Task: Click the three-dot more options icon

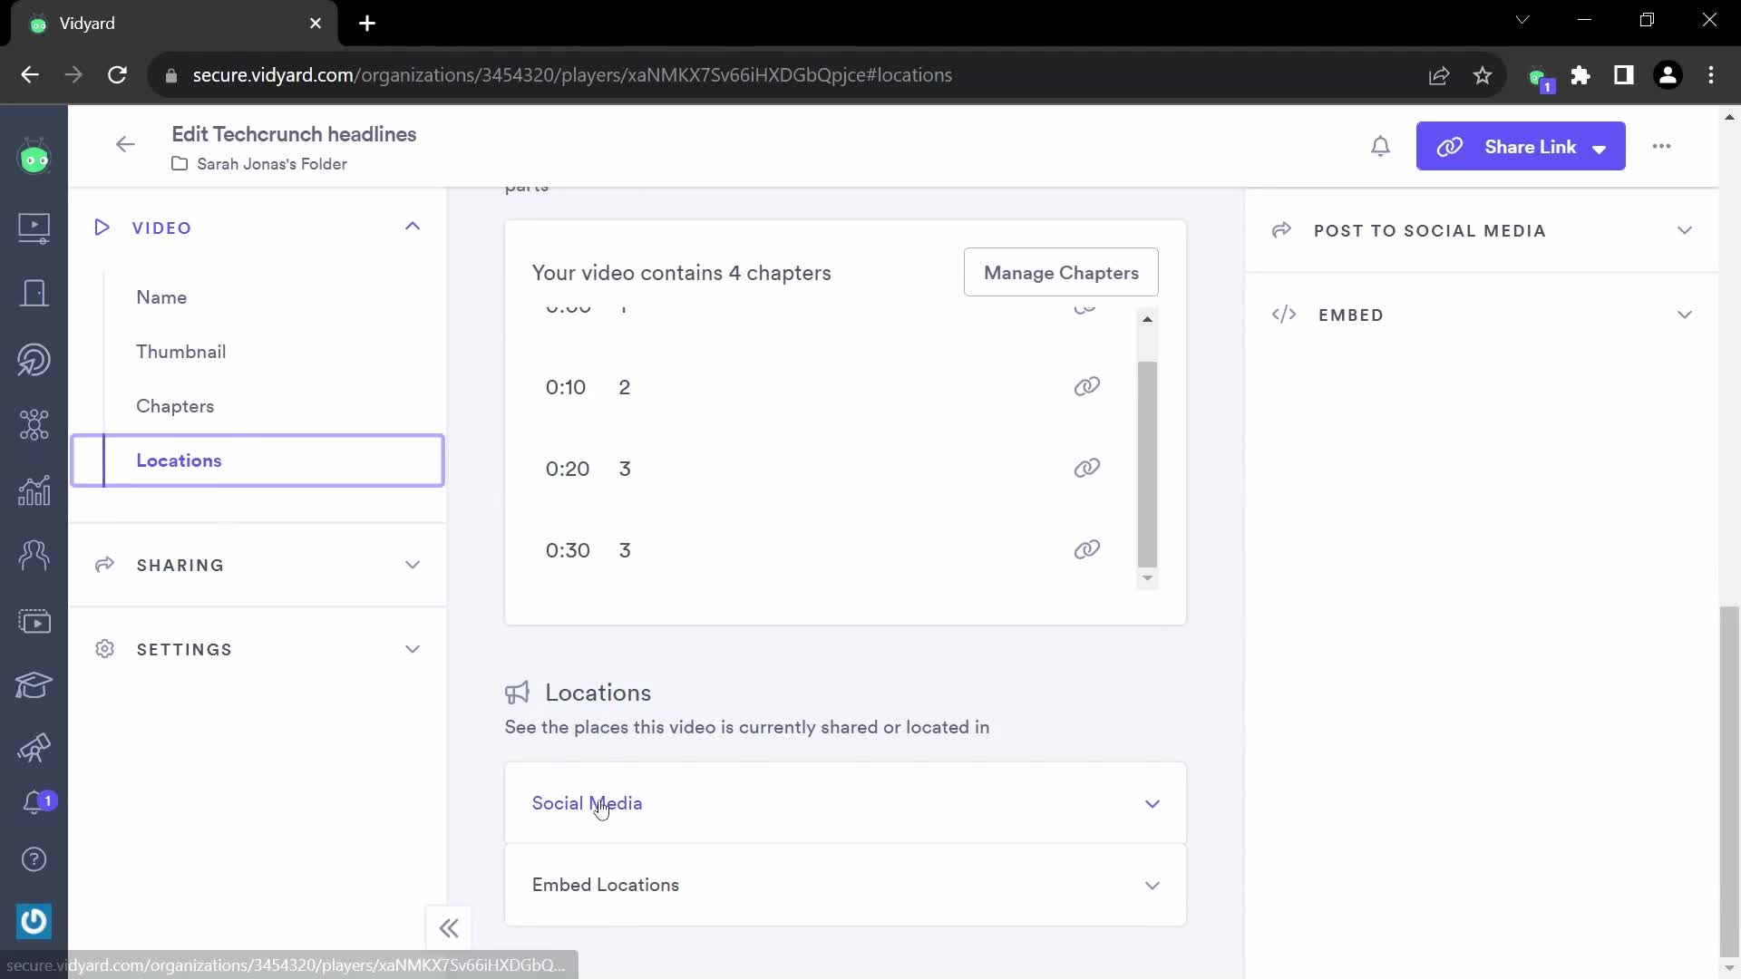Action: click(1662, 146)
